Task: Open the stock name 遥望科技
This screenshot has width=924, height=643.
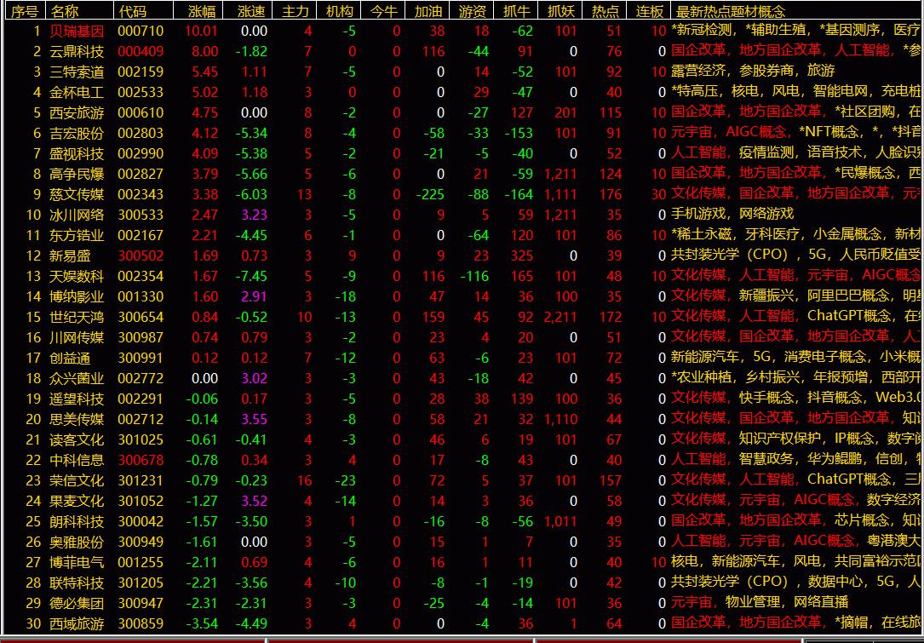Action: tap(77, 399)
